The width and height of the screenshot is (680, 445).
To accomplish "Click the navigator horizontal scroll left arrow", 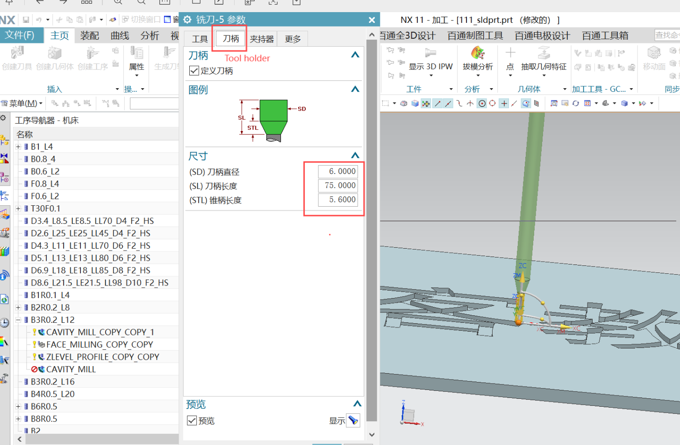I will [19, 439].
